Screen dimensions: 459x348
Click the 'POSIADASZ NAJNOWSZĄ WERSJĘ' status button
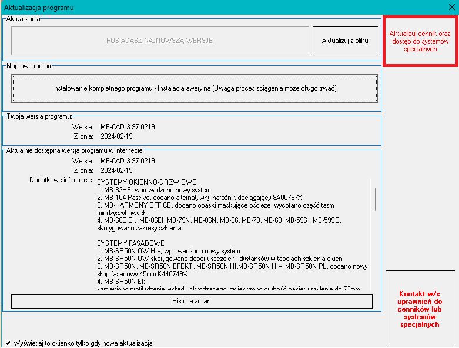(x=160, y=41)
